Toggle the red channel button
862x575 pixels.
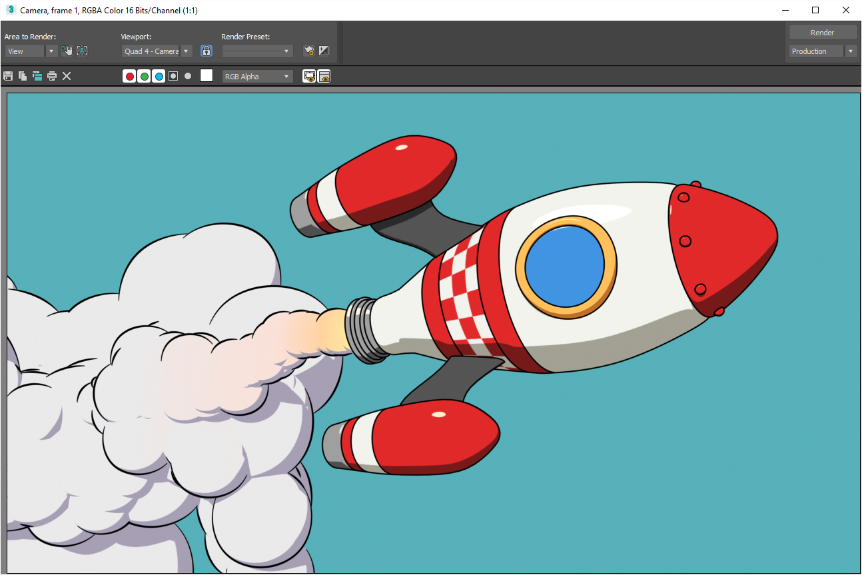point(130,76)
